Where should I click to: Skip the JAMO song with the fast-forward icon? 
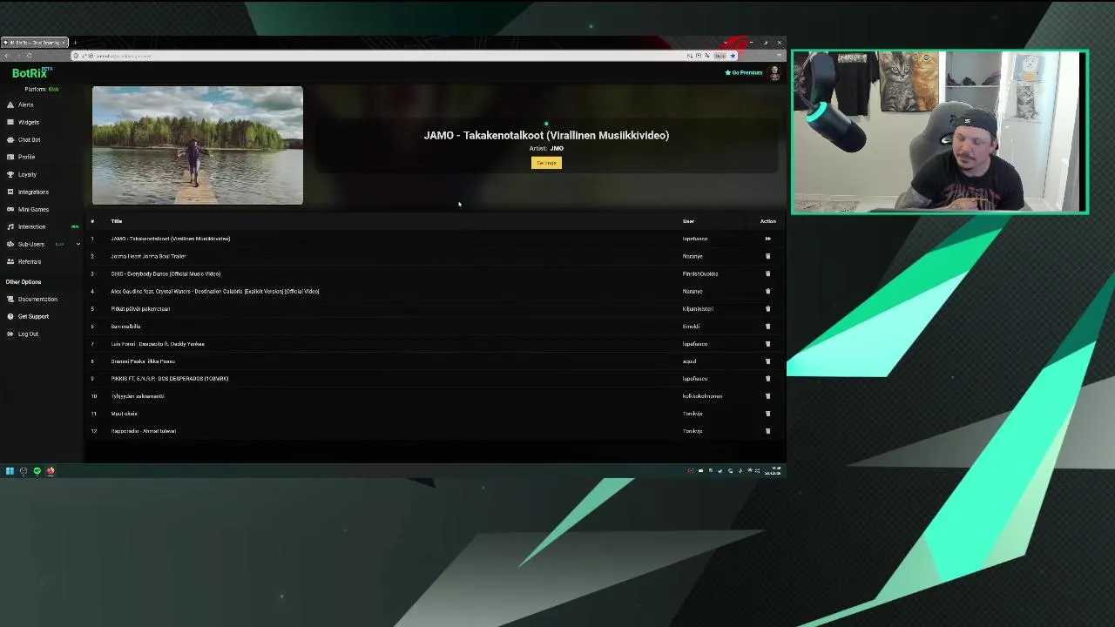767,239
